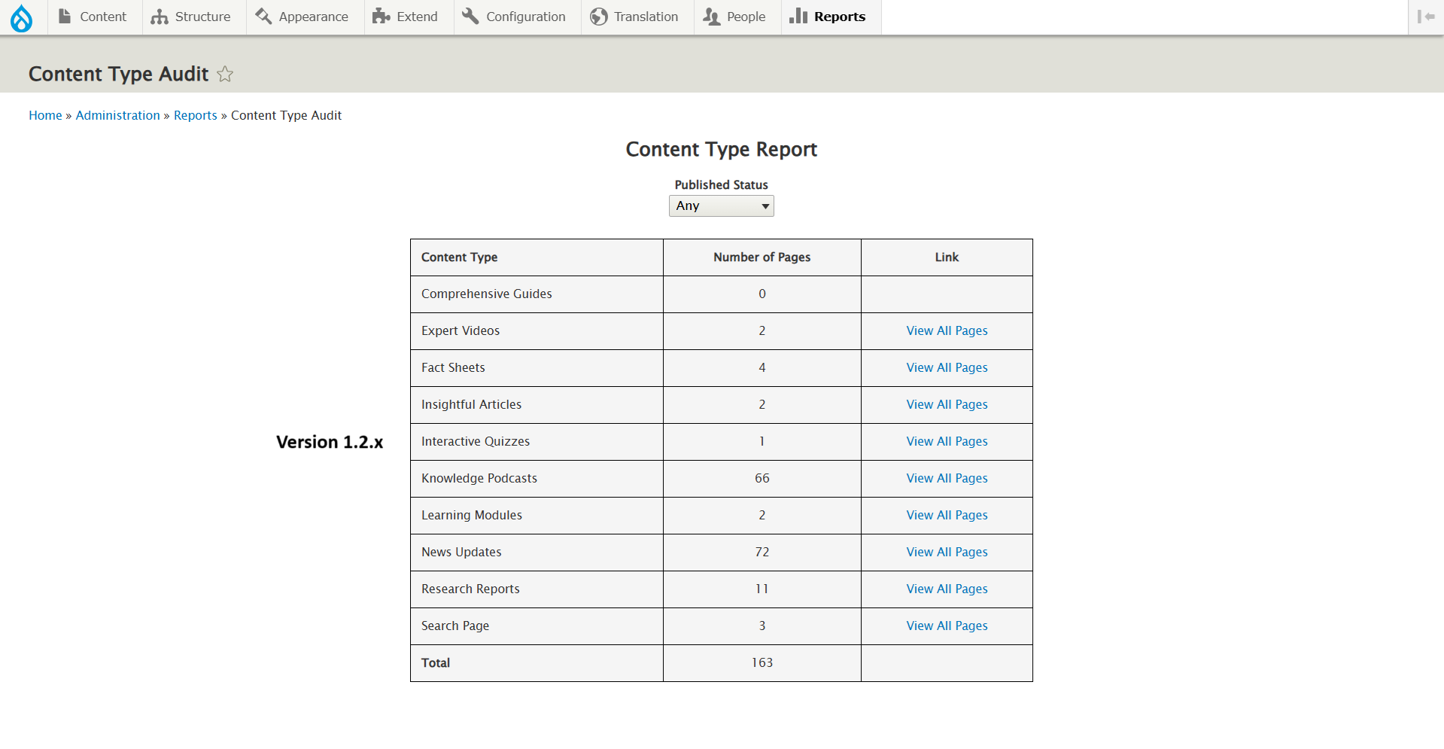View All Pages for News Updates

pos(946,552)
